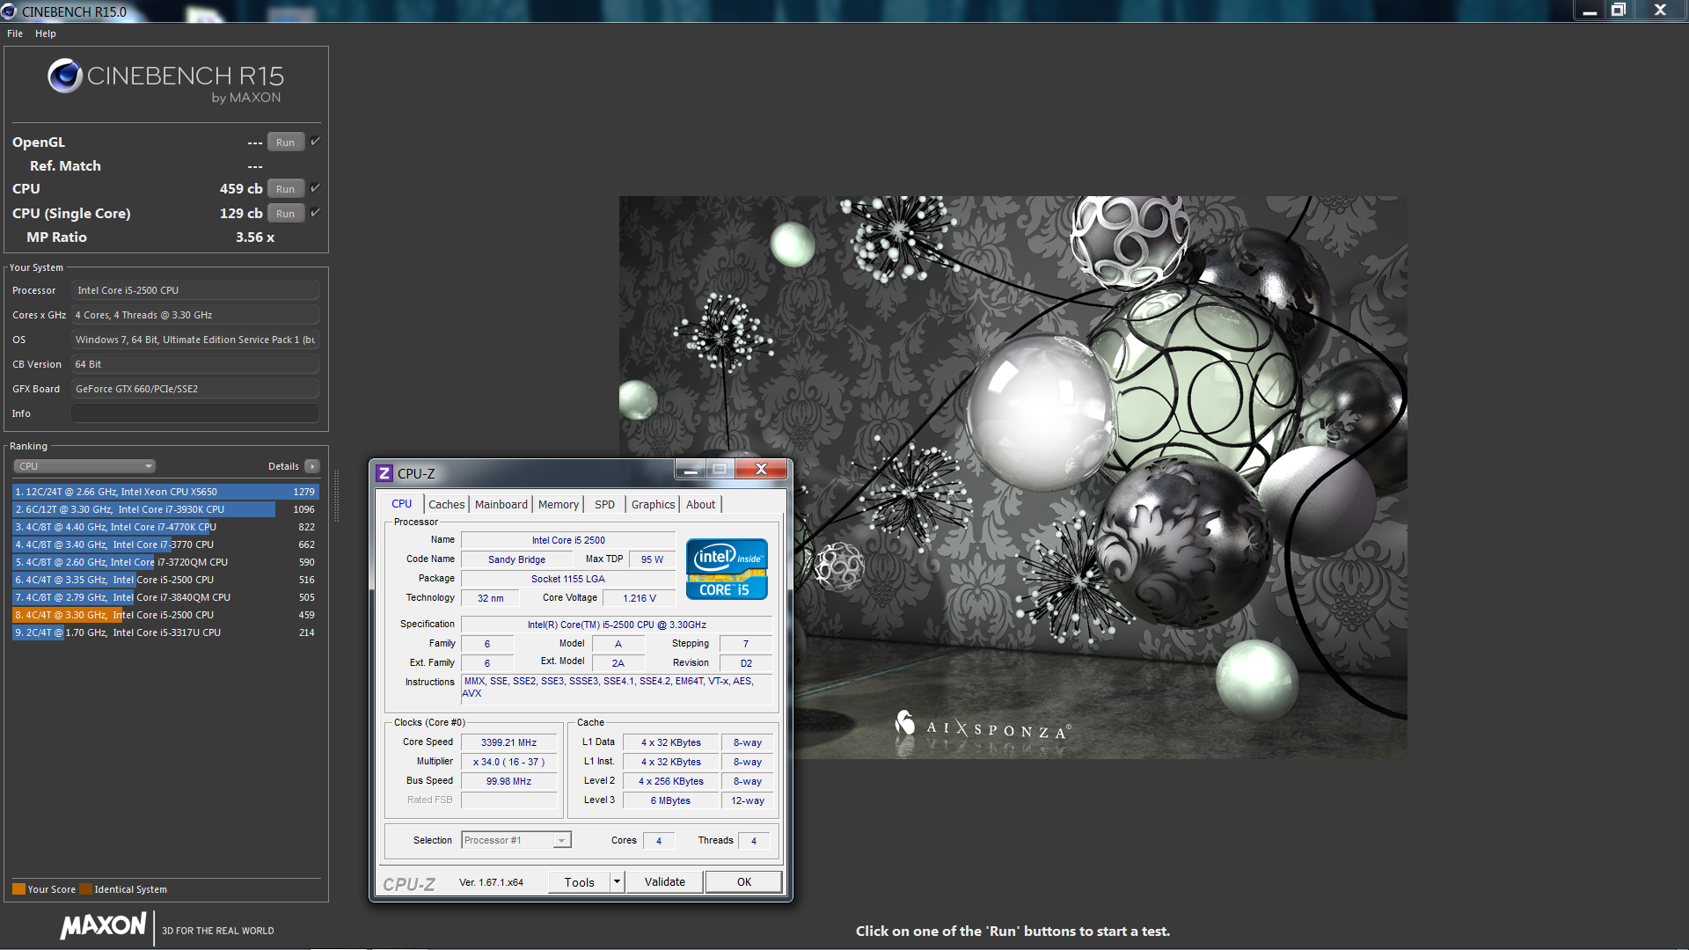Open the Help menu in Cinebench
1689x950 pixels.
pos(46,33)
